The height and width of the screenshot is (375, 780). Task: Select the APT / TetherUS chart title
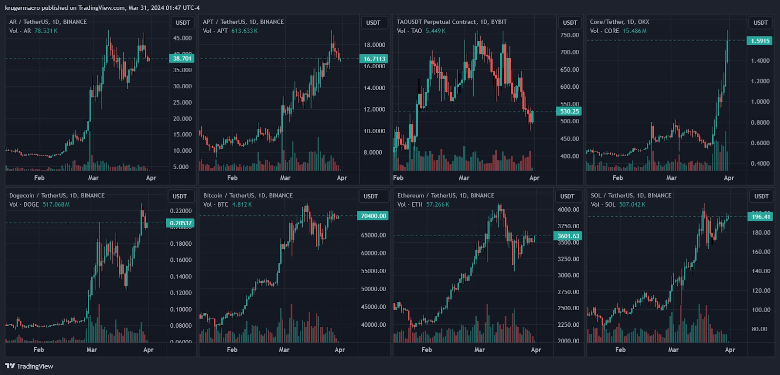[x=243, y=22]
